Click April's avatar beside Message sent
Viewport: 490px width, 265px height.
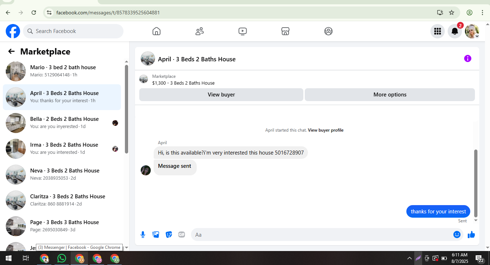point(146,170)
